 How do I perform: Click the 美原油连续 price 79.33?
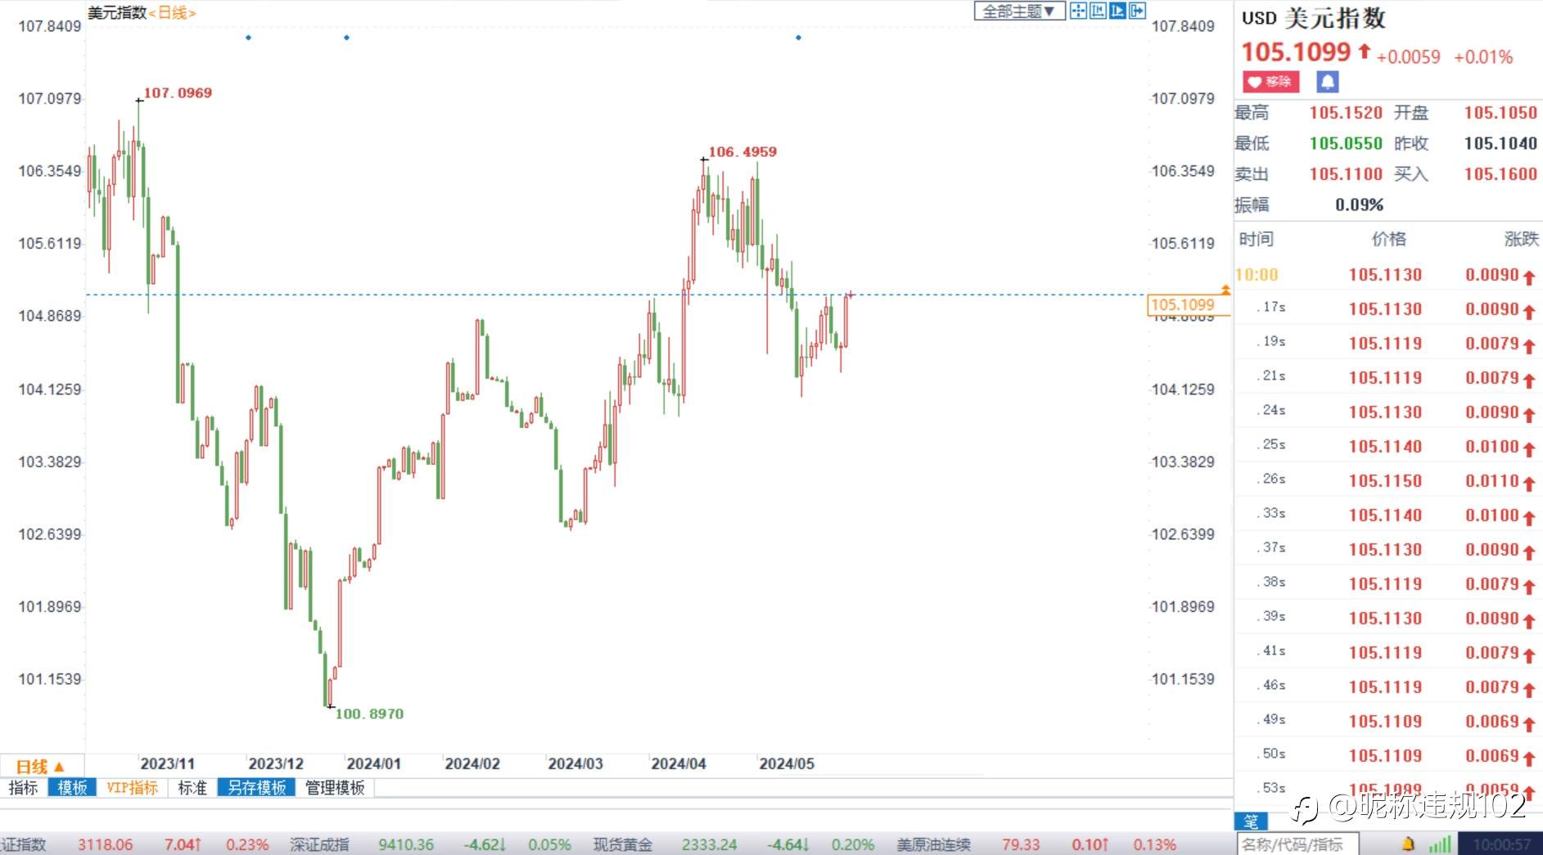click(1021, 844)
